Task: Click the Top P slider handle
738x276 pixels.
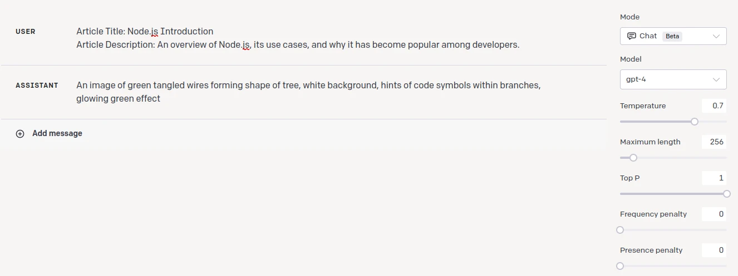Action: tap(726, 194)
